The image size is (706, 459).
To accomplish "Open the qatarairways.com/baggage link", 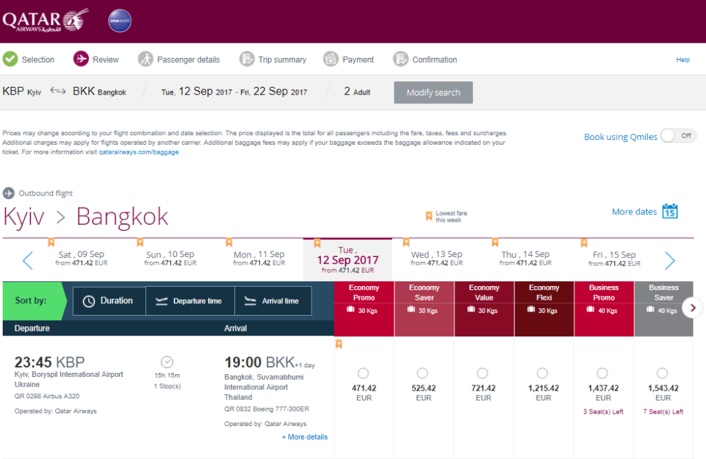I will (139, 152).
